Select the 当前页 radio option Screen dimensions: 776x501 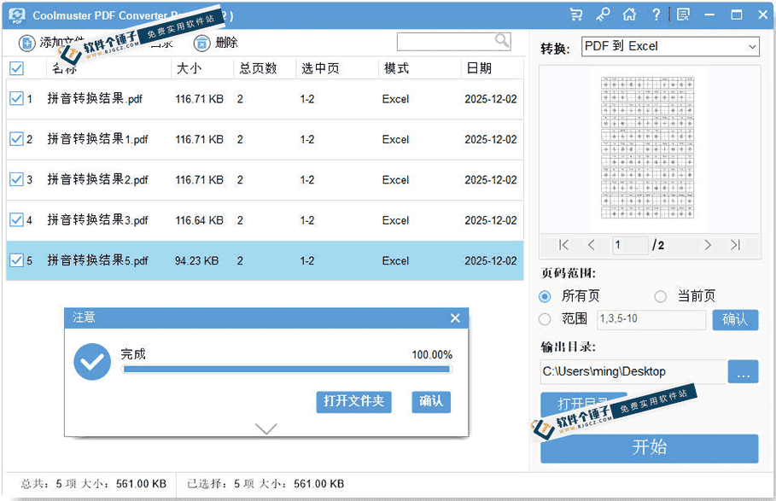tap(660, 296)
